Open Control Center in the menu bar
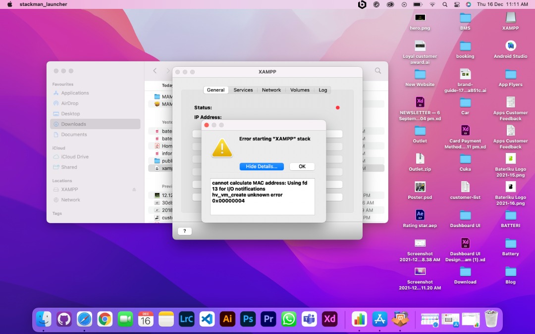This screenshot has width=535, height=334. tap(457, 4)
